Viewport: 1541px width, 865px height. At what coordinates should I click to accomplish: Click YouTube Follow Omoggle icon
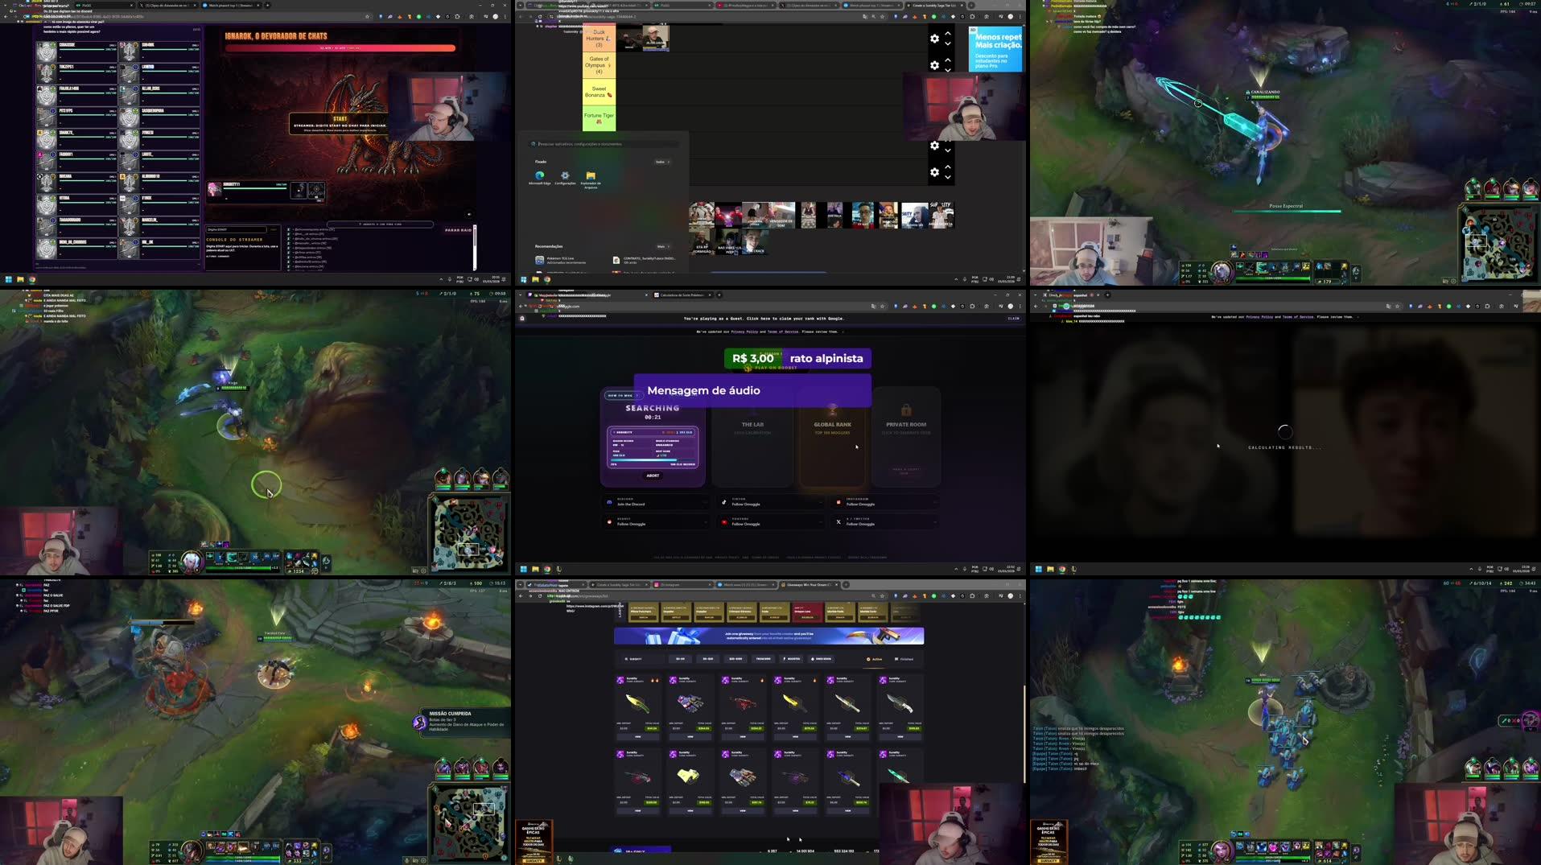724,521
